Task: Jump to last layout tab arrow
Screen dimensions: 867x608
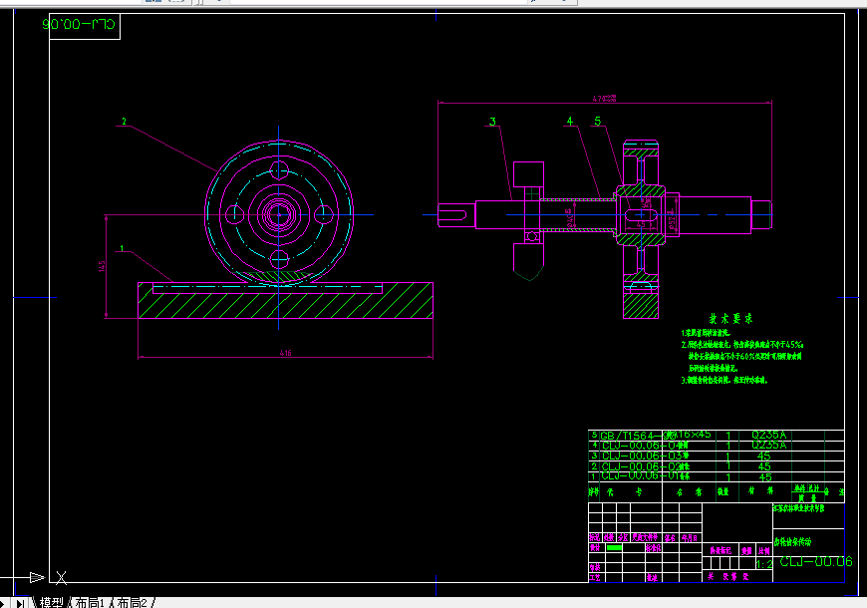Action: [20, 603]
